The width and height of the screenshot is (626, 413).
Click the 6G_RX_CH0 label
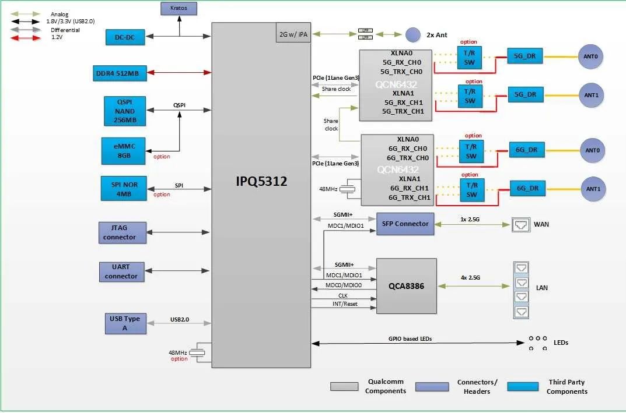click(x=408, y=149)
